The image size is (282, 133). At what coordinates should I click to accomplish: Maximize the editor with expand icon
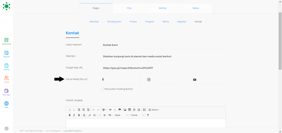click(144, 110)
